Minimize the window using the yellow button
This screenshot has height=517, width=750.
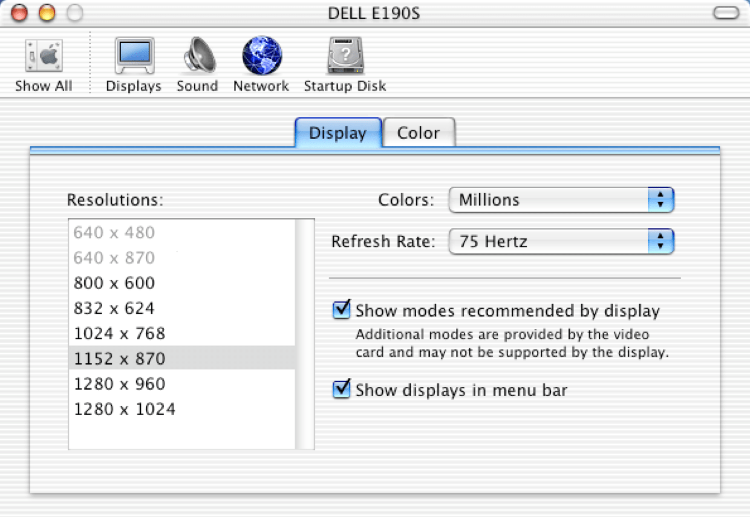tap(47, 13)
